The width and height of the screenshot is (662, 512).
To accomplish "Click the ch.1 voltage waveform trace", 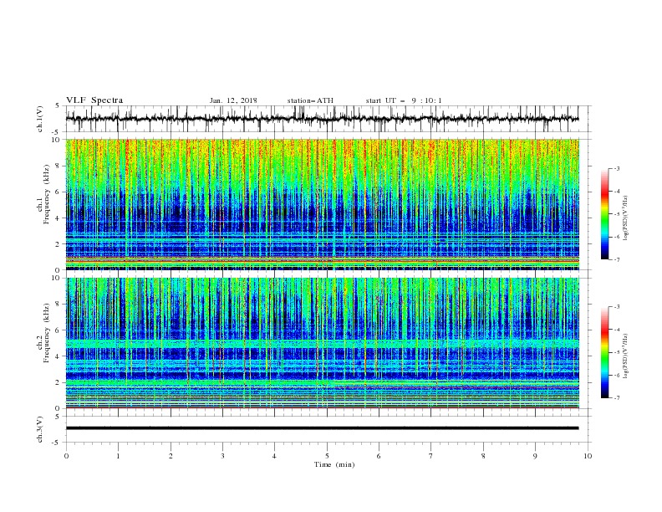I will pos(323,119).
